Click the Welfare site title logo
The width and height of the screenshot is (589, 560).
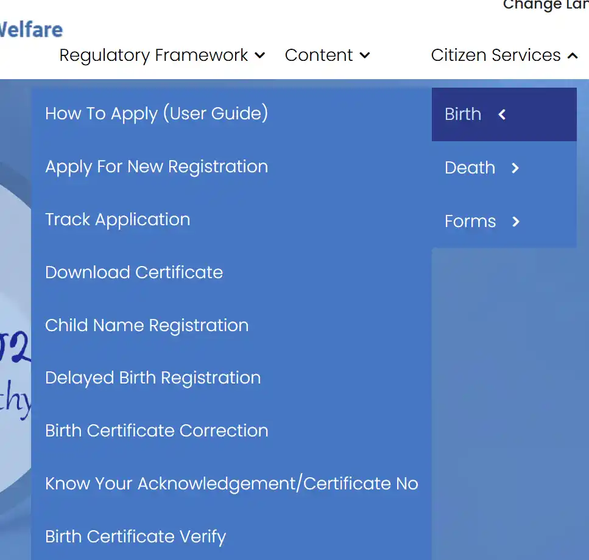tap(31, 30)
